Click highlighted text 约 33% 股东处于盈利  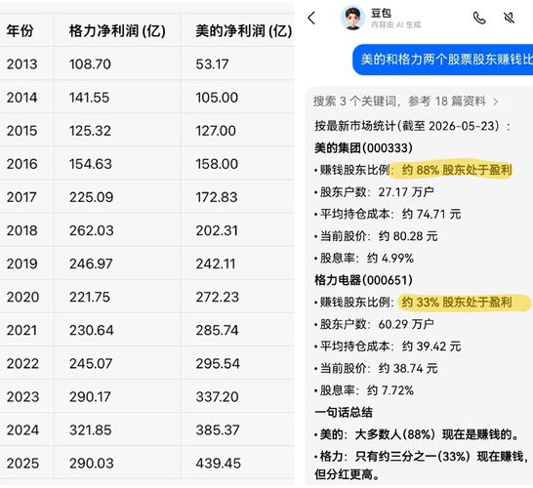pos(457,302)
